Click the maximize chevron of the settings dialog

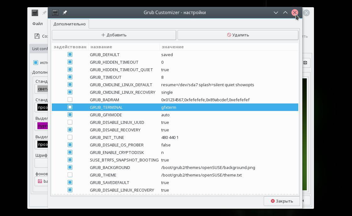(285, 13)
